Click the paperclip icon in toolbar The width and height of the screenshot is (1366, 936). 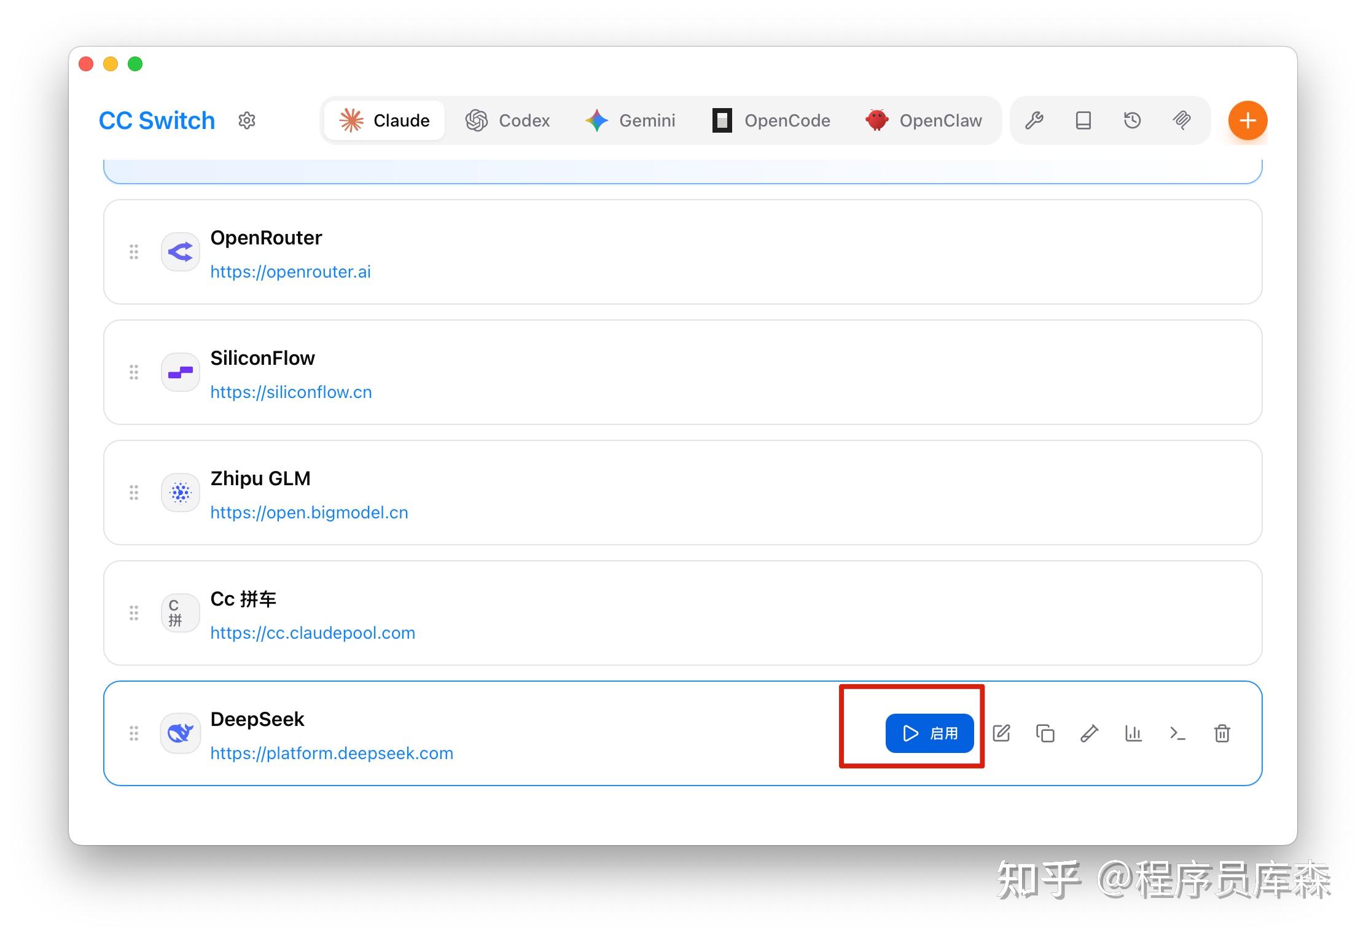click(x=1182, y=120)
